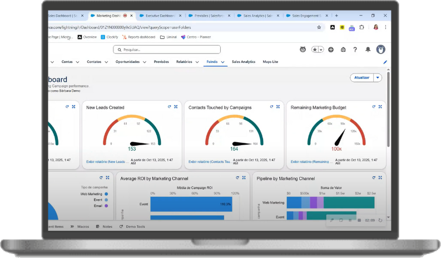Viewport: 441px width, 258px height.
Task: Open the Reports dashboard bookmark
Action: click(138, 37)
